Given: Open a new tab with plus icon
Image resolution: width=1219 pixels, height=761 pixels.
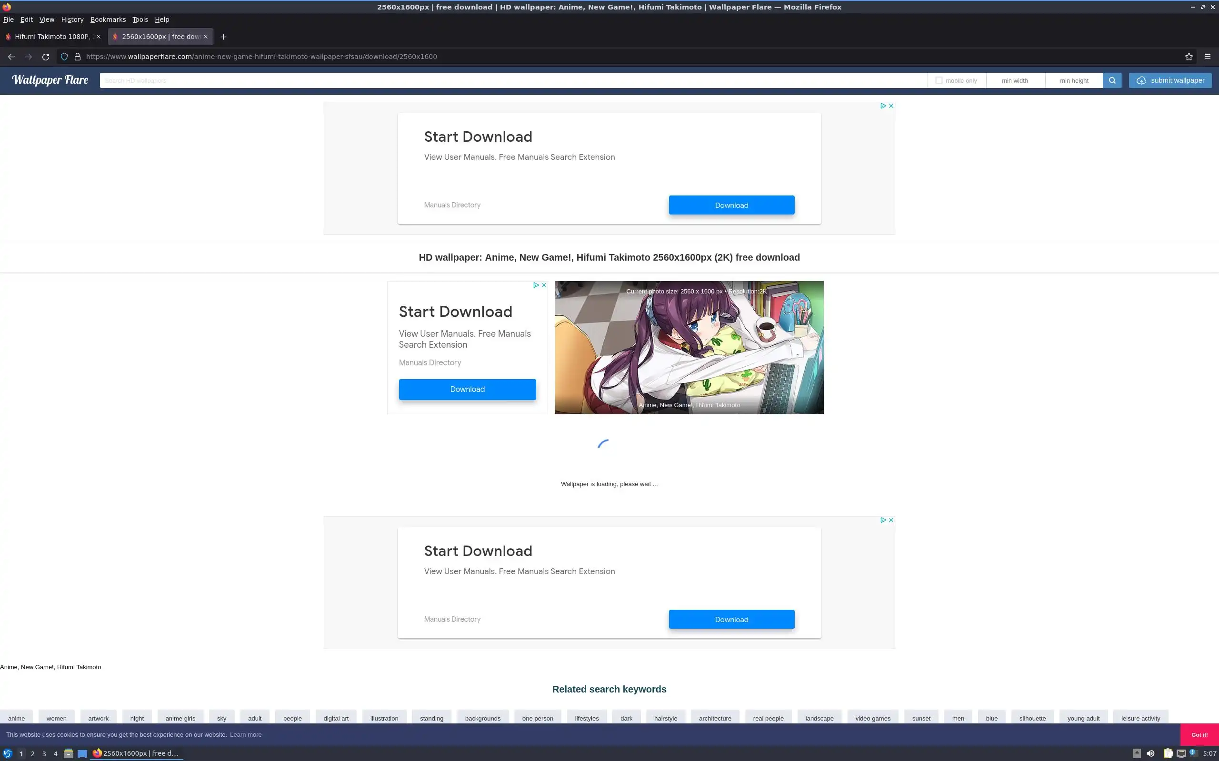Looking at the screenshot, I should tap(224, 37).
